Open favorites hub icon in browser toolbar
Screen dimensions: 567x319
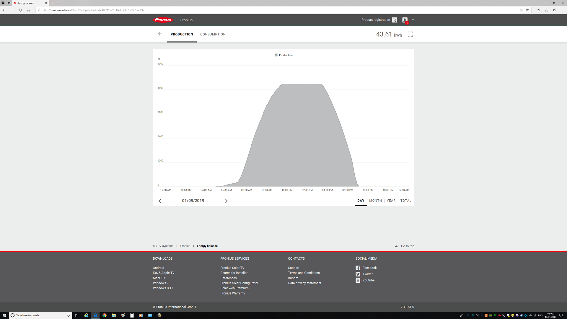539,10
